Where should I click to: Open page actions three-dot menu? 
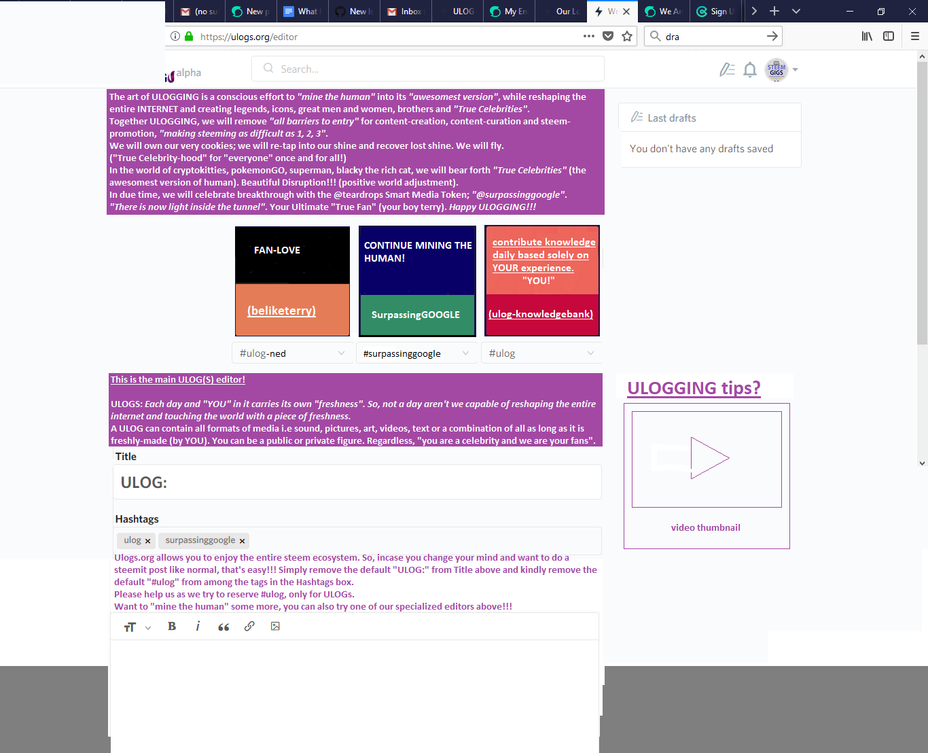(589, 37)
